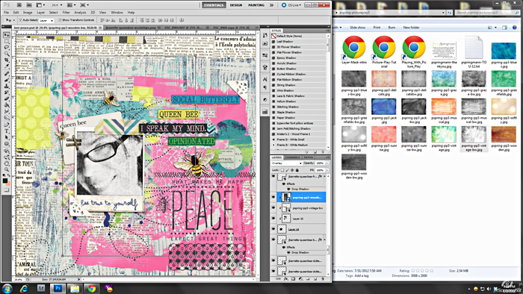523x294 pixels.
Task: Click the foreground color swatch
Action: [5, 181]
